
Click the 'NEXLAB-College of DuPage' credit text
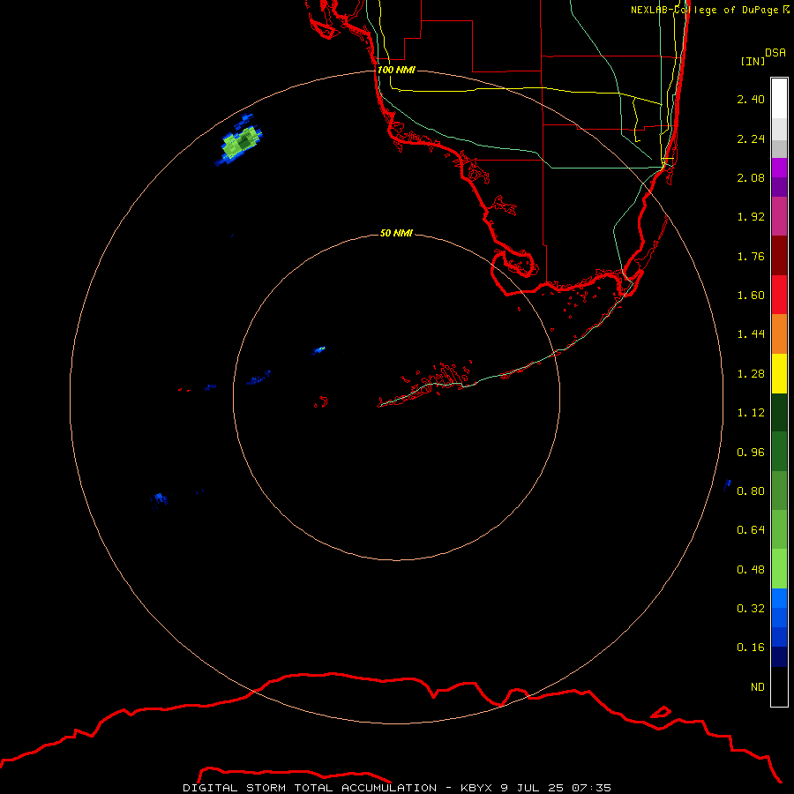(x=704, y=10)
